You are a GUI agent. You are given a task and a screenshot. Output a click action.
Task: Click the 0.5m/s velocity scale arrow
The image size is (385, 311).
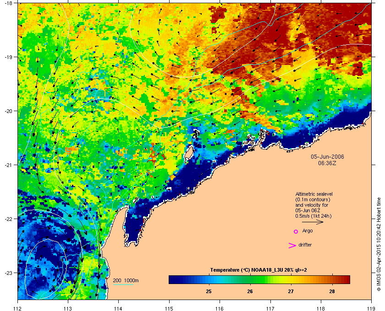click(313, 222)
